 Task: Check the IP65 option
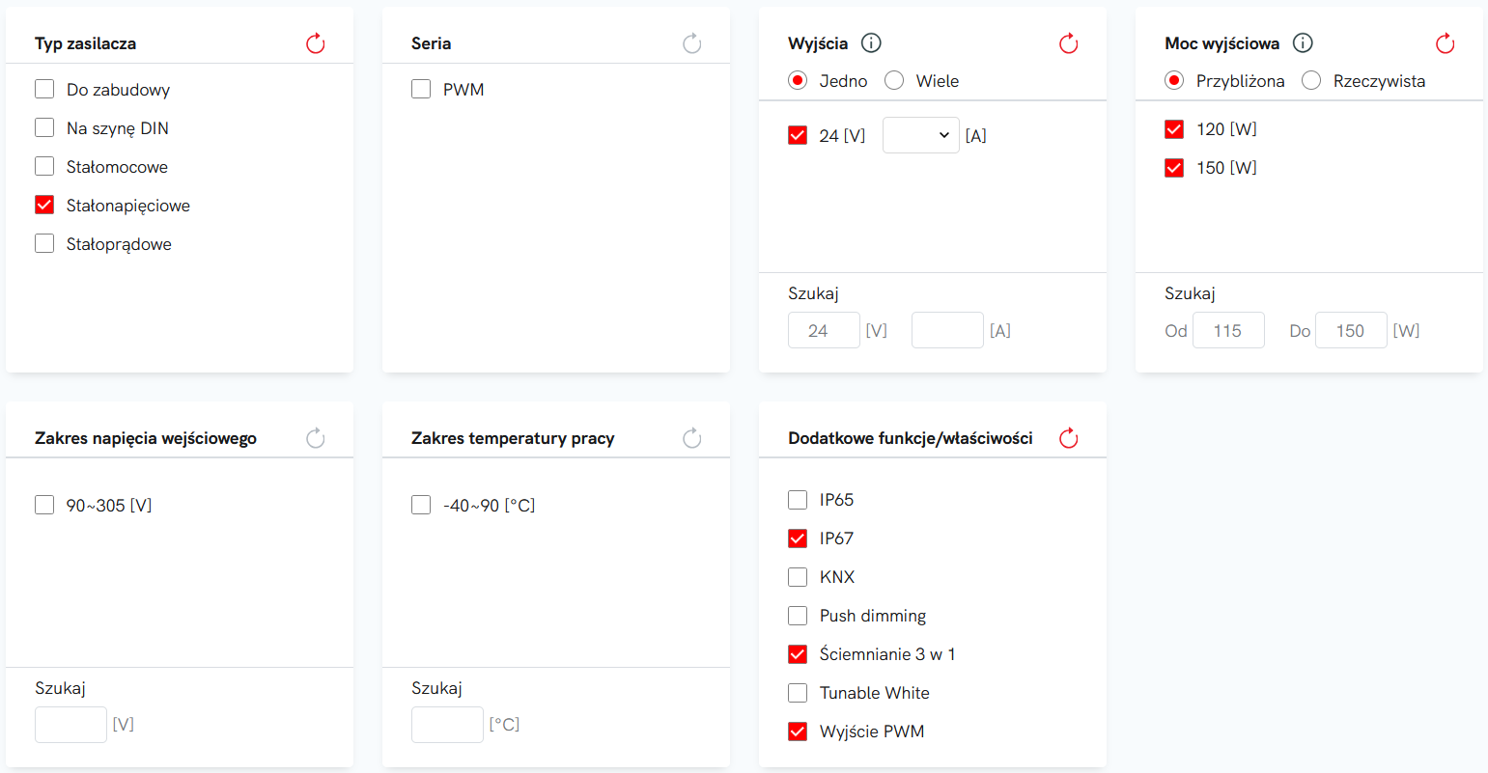point(798,500)
